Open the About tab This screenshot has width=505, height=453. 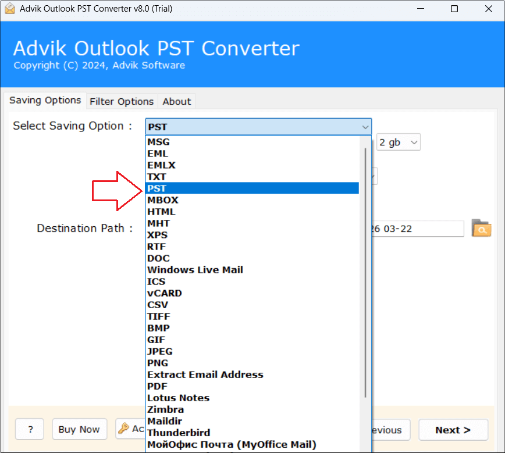coord(176,101)
